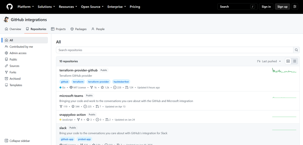Image resolution: width=303 pixels, height=145 pixels.
Task: Open the Last pushed sort dropdown
Action: coord(269,61)
